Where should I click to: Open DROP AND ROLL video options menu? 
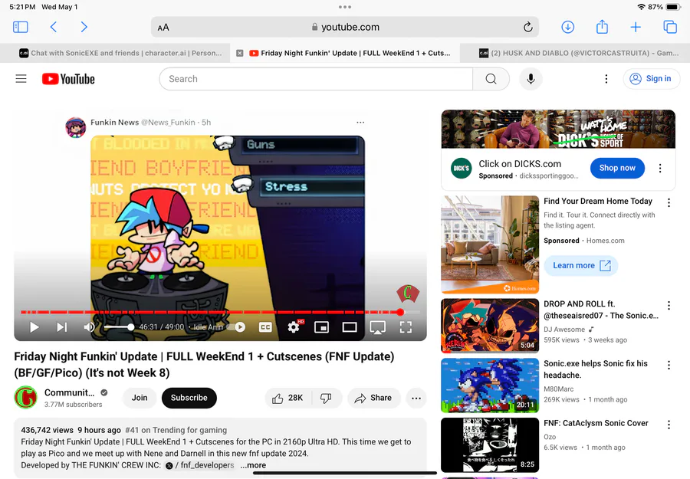pos(669,305)
